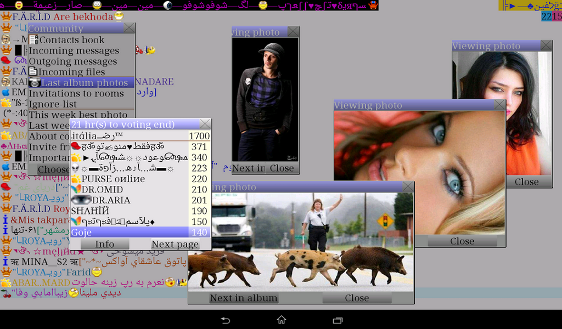Image resolution: width=562 pixels, height=329 pixels.
Task: Click cherry icon on last chat line
Action: tap(5, 293)
